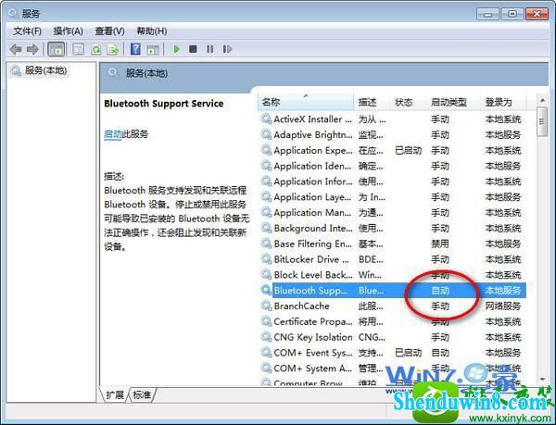Toggle show/hide console tree icon

tap(57, 49)
